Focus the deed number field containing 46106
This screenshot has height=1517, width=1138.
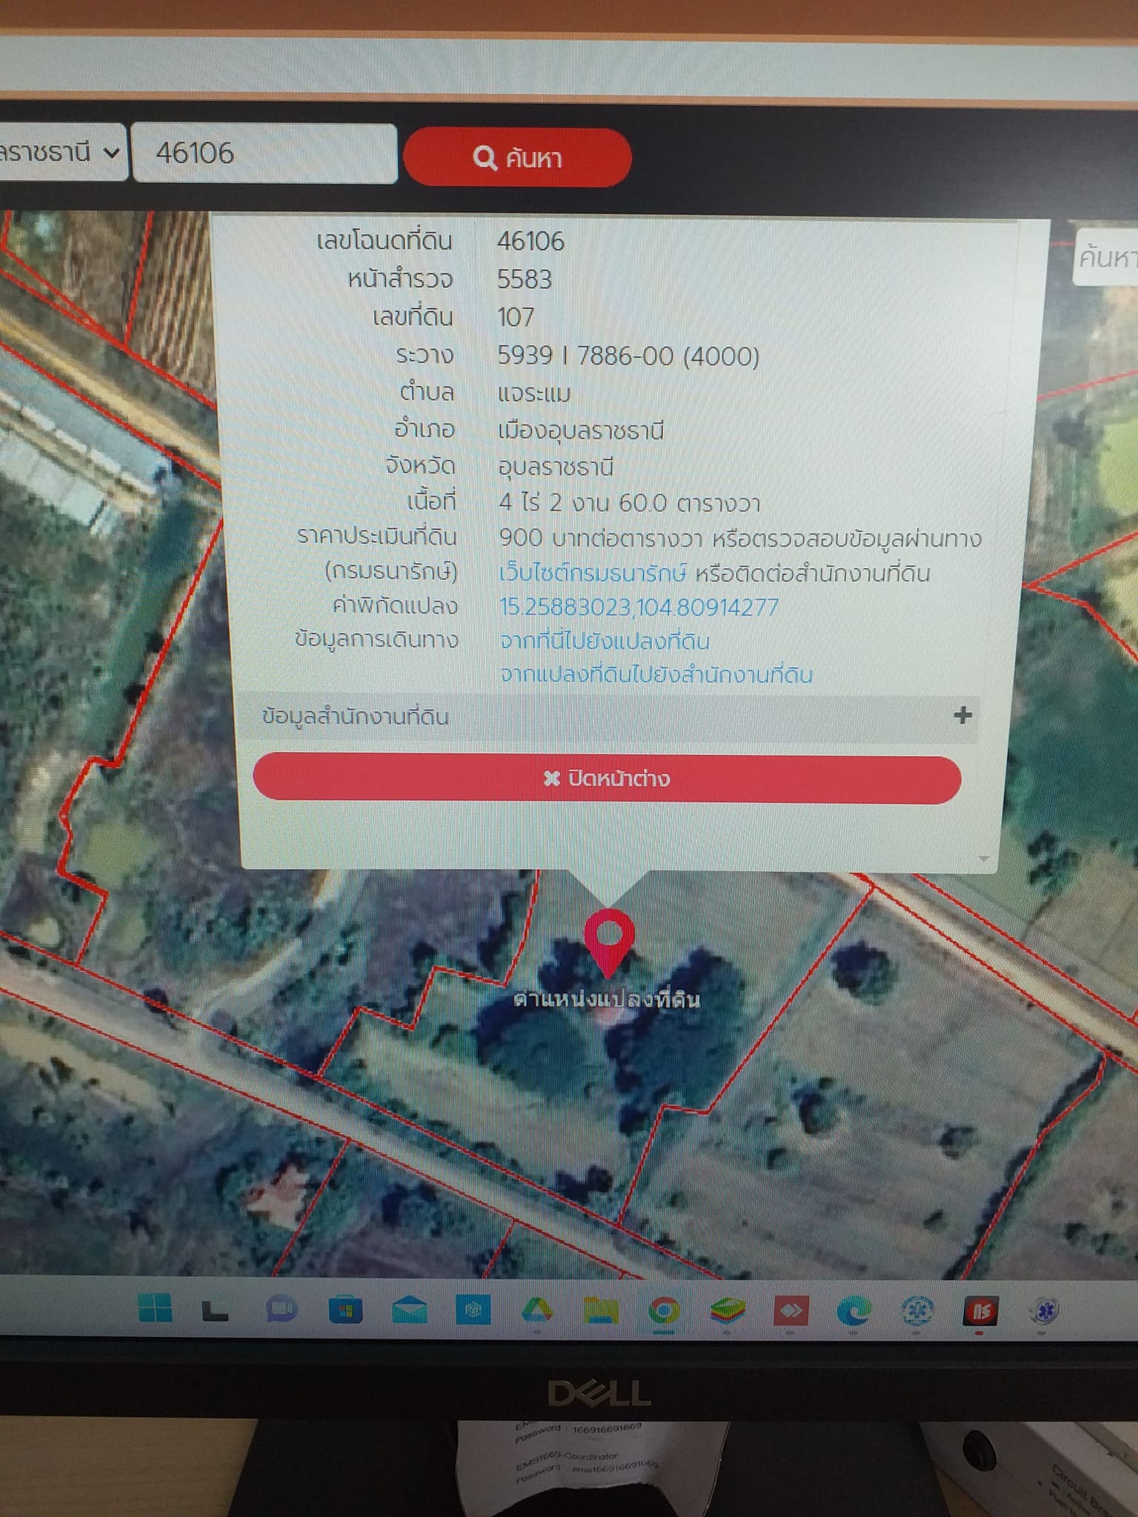(264, 153)
